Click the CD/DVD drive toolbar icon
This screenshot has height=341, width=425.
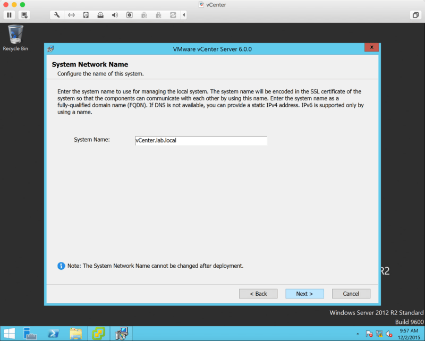coord(100,15)
